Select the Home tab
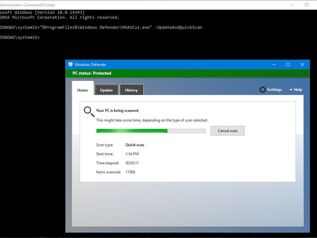Viewport: 317px width, 238px height. point(83,88)
